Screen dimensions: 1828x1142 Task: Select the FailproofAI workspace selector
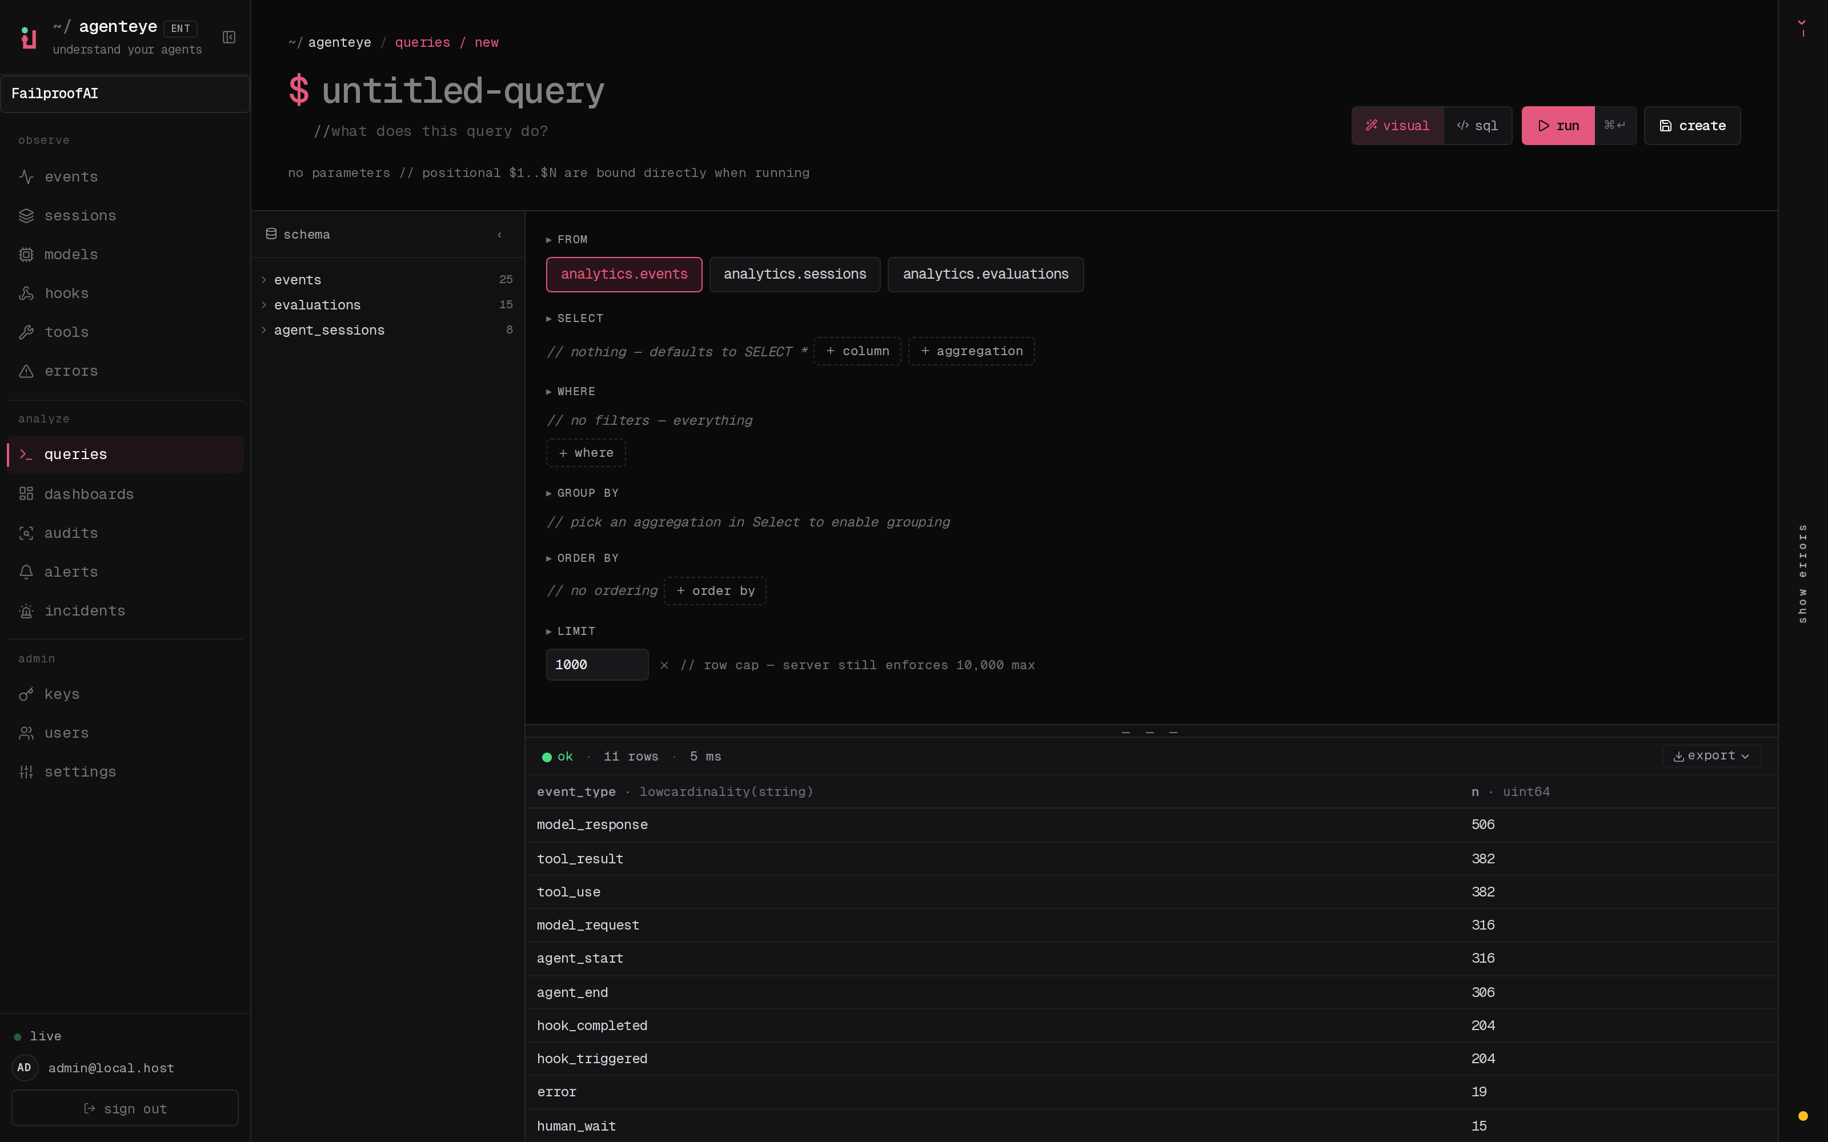coord(125,94)
